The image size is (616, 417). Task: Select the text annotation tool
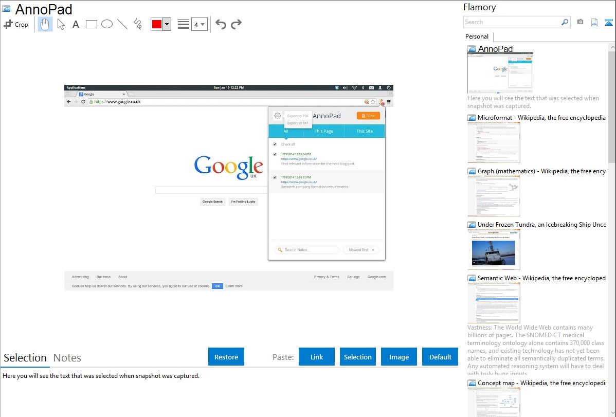tap(76, 24)
